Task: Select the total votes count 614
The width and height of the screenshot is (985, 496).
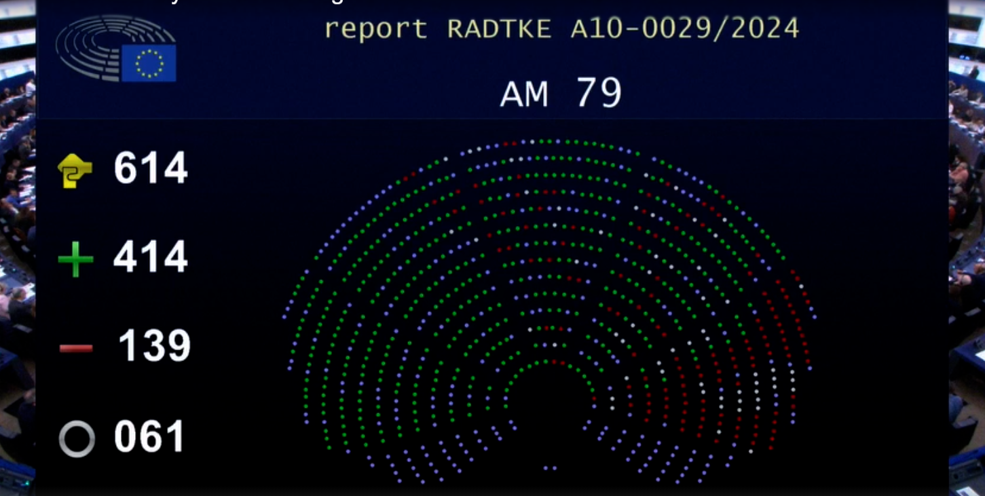Action: [150, 168]
